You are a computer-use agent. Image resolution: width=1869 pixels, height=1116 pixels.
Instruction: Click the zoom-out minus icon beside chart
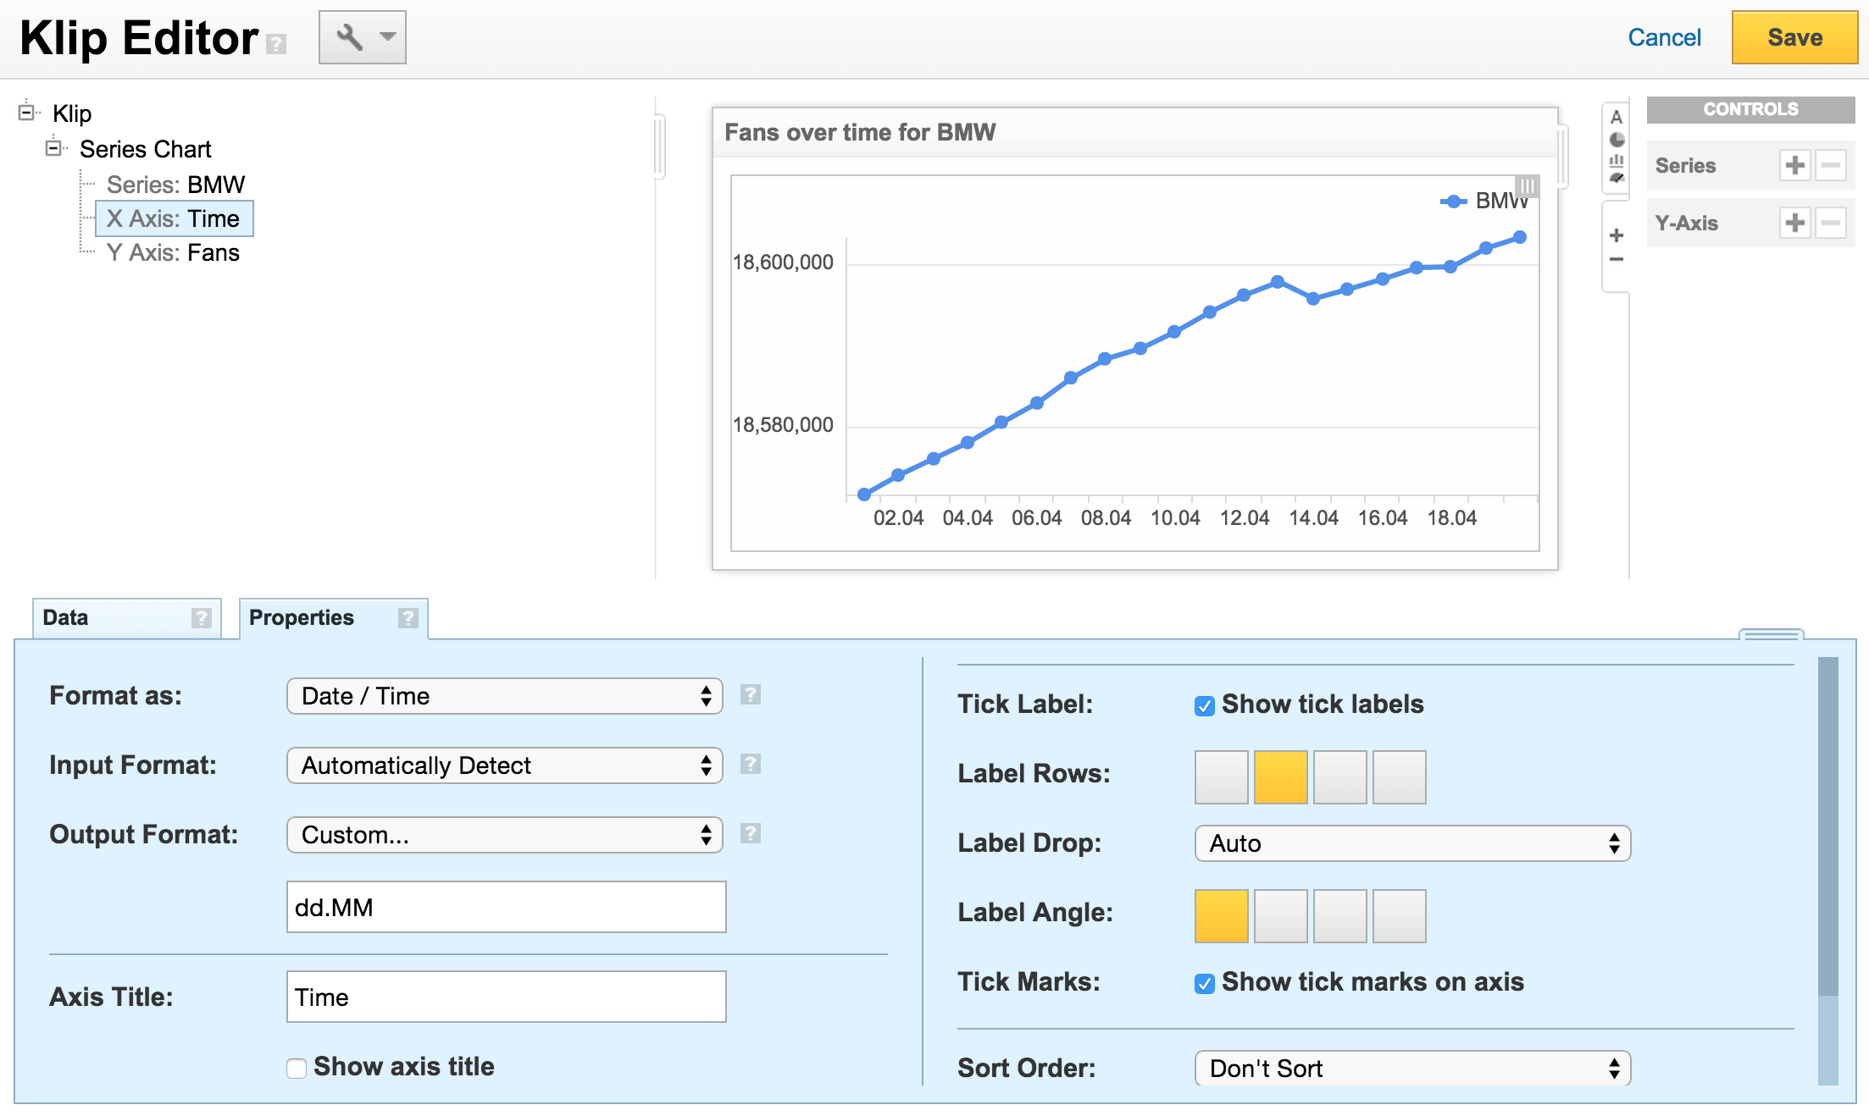pos(1617,259)
